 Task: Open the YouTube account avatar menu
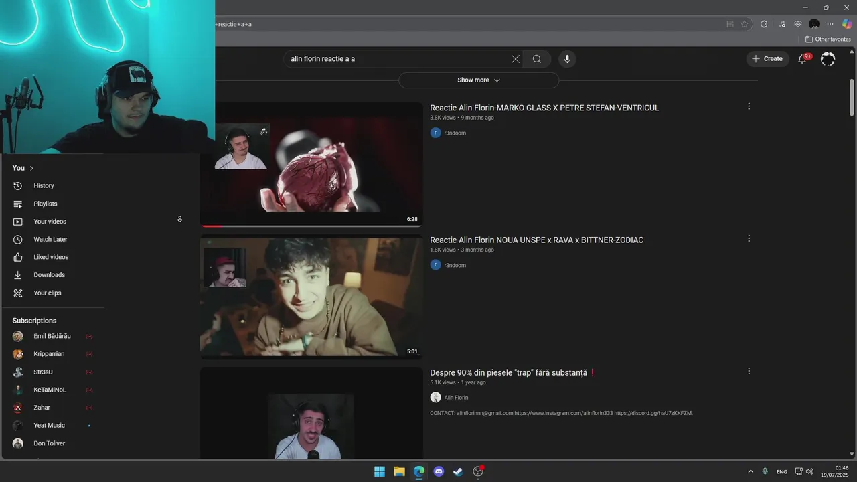click(828, 59)
